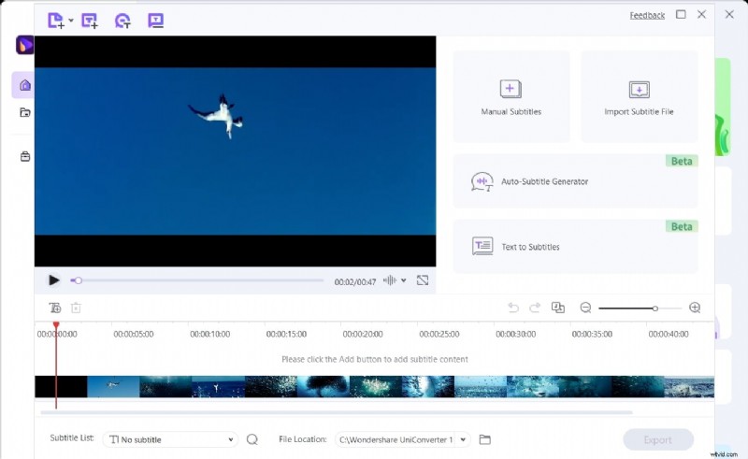Image resolution: width=748 pixels, height=459 pixels.
Task: Zoom in the timeline
Action: (x=695, y=308)
